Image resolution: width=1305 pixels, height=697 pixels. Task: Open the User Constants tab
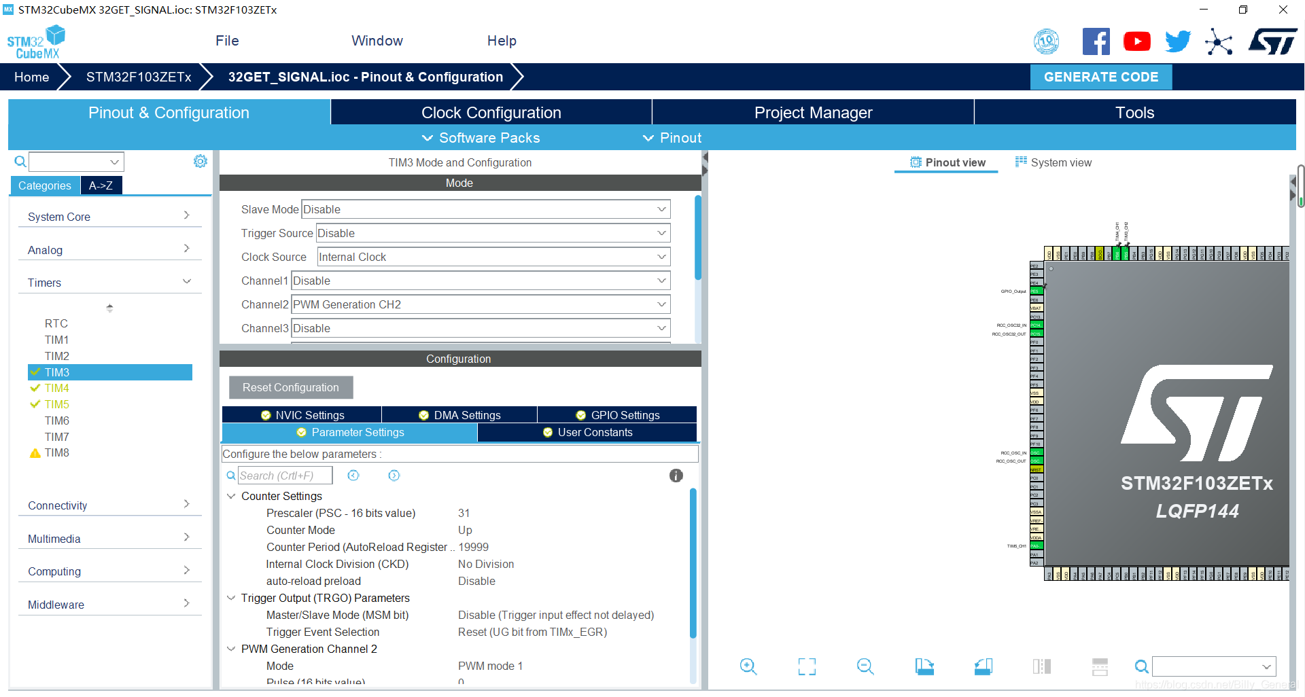click(587, 432)
